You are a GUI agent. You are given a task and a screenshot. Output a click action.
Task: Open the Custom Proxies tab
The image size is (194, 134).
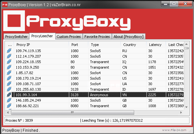pos(69,37)
